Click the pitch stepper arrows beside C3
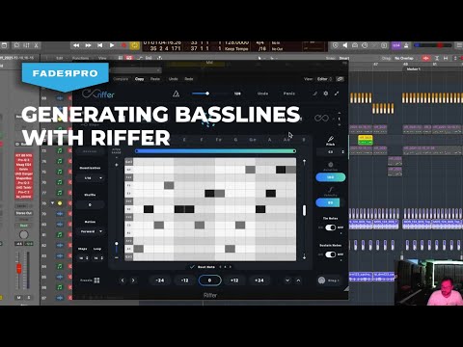Image resolution: width=463 pixels, height=347 pixels. (342, 151)
